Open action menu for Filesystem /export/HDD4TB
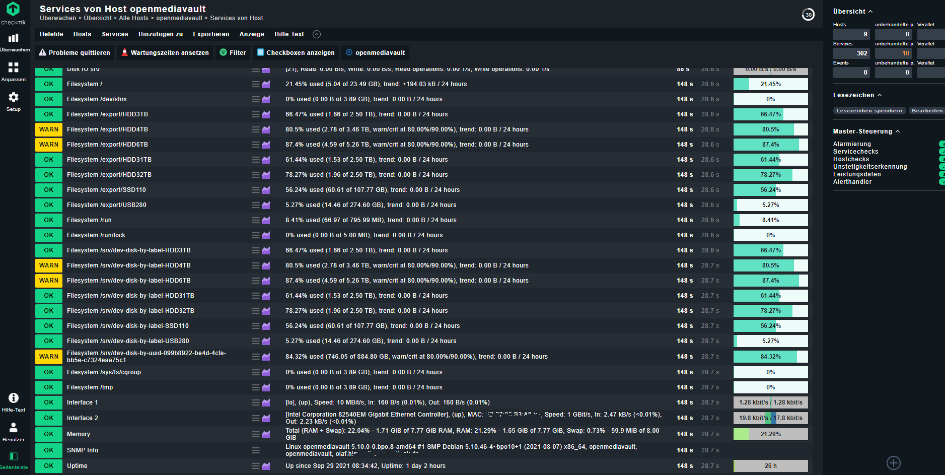 (x=256, y=129)
